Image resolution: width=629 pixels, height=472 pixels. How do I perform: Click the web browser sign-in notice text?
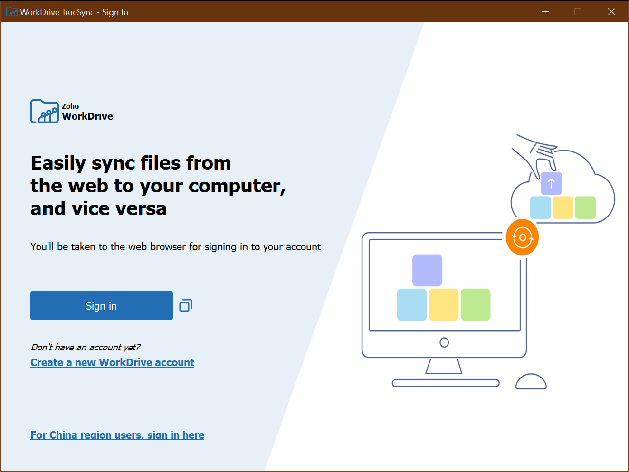(175, 247)
